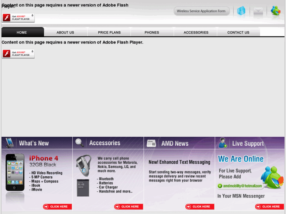Viewport: 286px width, 214px height.
Task: Click the MSN Messenger icon in header
Action: [x=275, y=11]
